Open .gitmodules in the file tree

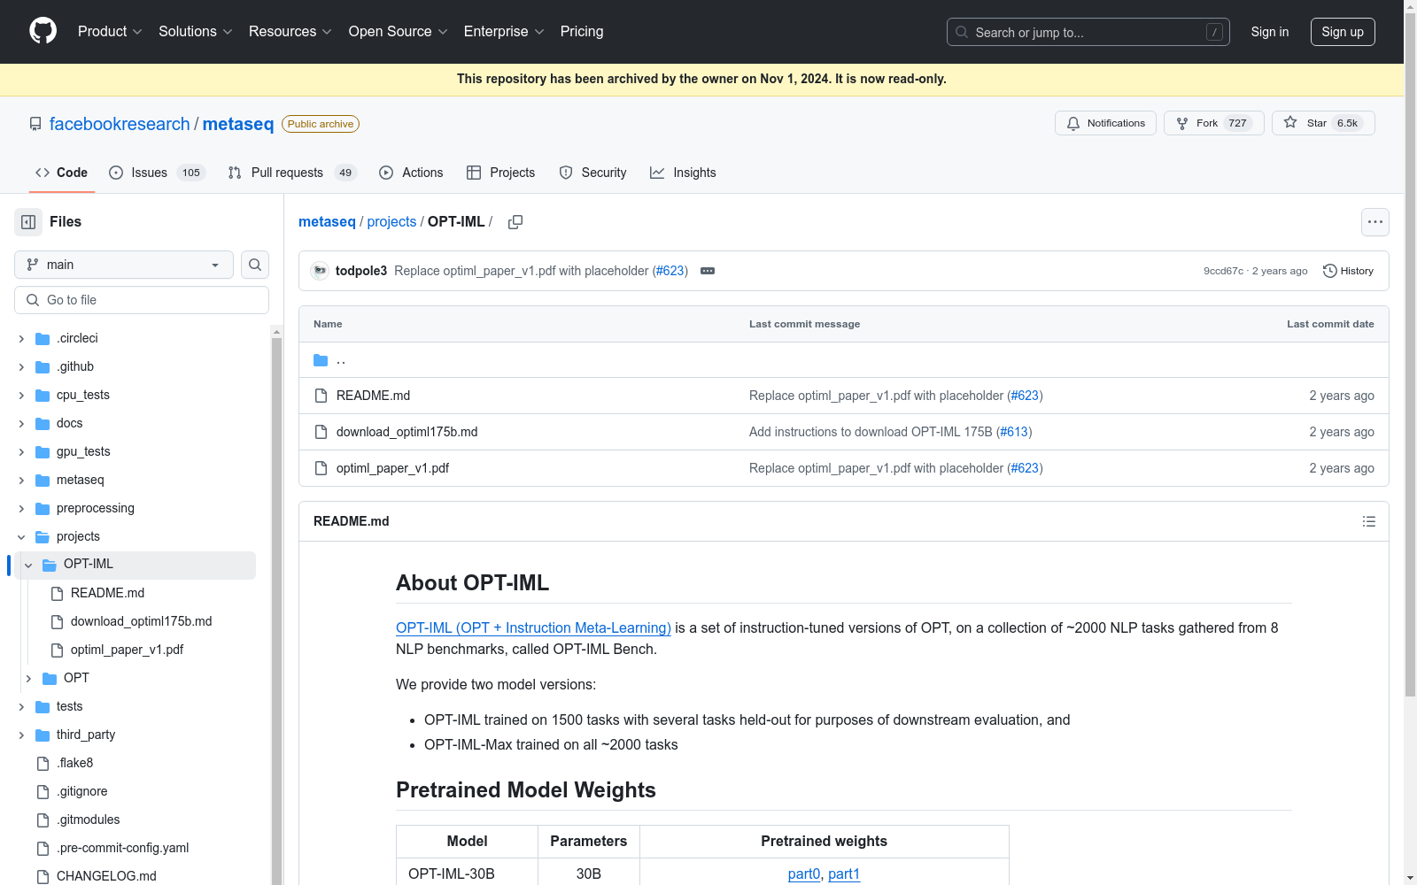pos(88,820)
